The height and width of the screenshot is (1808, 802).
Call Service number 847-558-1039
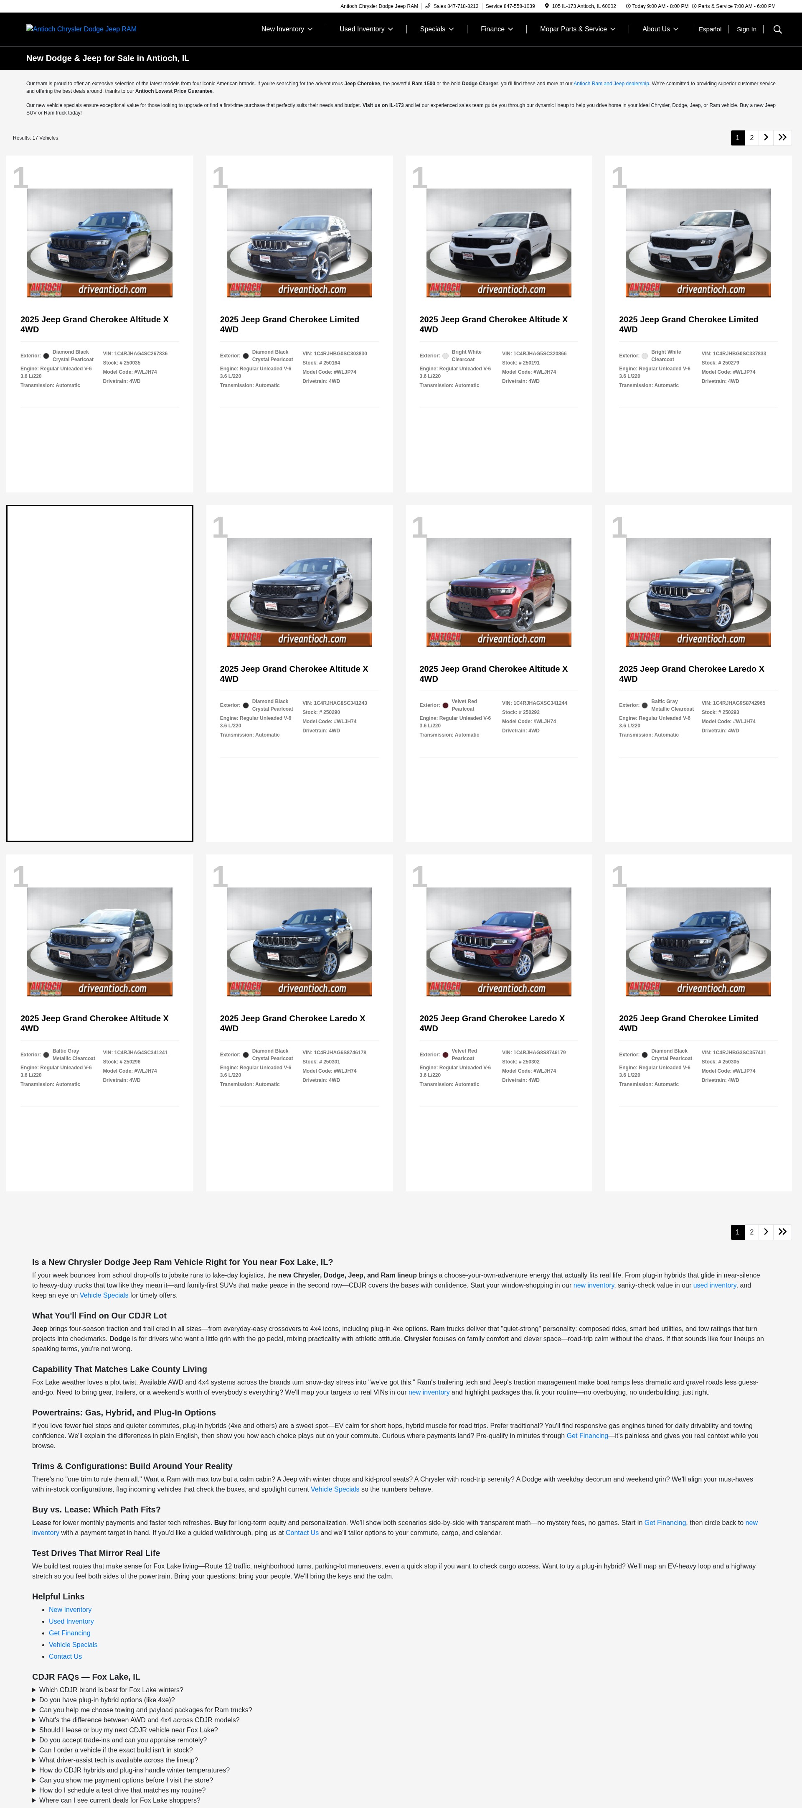[x=510, y=6]
